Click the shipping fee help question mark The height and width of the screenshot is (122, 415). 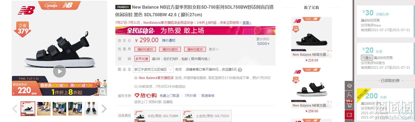click(x=240, y=70)
